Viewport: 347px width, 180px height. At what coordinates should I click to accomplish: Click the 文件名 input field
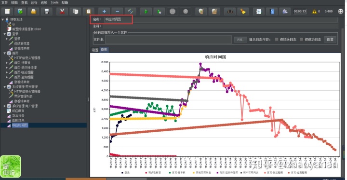[168, 40]
